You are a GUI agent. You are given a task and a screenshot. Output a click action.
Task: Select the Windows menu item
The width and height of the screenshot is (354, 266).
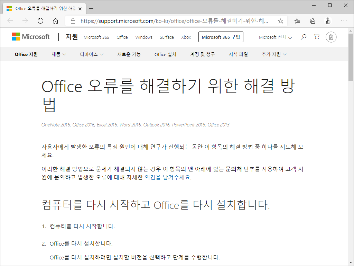click(x=143, y=37)
